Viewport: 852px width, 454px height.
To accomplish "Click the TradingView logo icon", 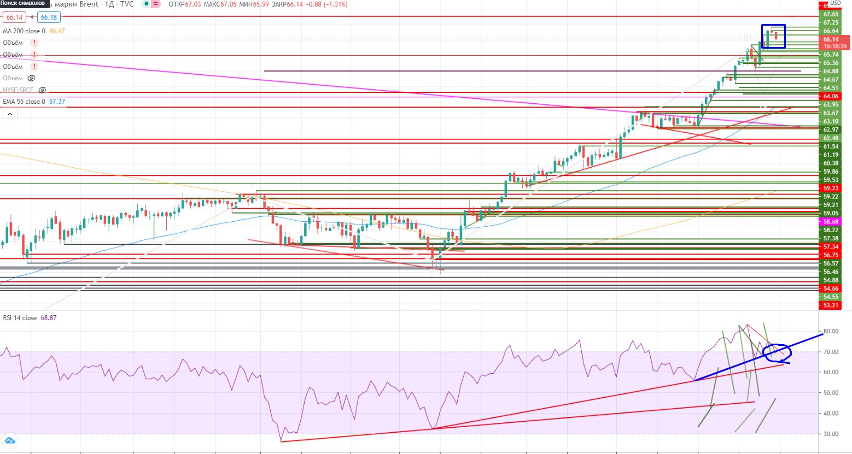I will (x=9, y=441).
